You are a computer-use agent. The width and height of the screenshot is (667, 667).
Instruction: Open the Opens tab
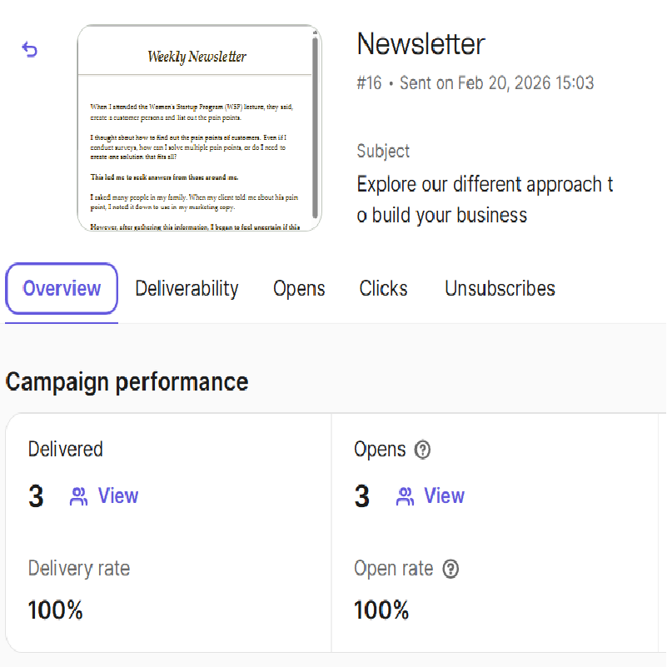[x=299, y=289]
